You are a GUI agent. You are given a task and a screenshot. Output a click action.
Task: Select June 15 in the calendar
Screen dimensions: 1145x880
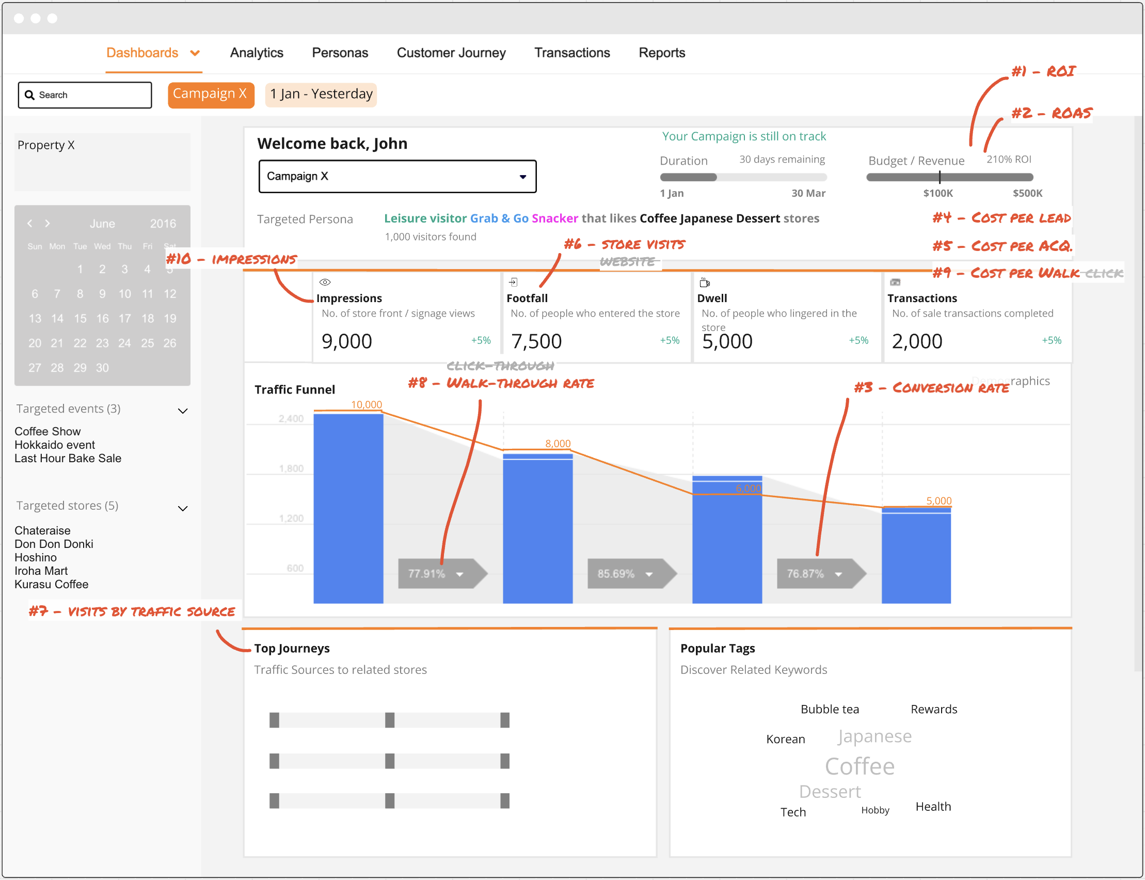click(80, 319)
